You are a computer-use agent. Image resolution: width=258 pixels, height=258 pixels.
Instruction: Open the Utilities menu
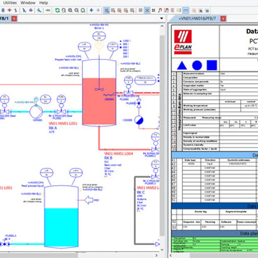coord(9,3)
